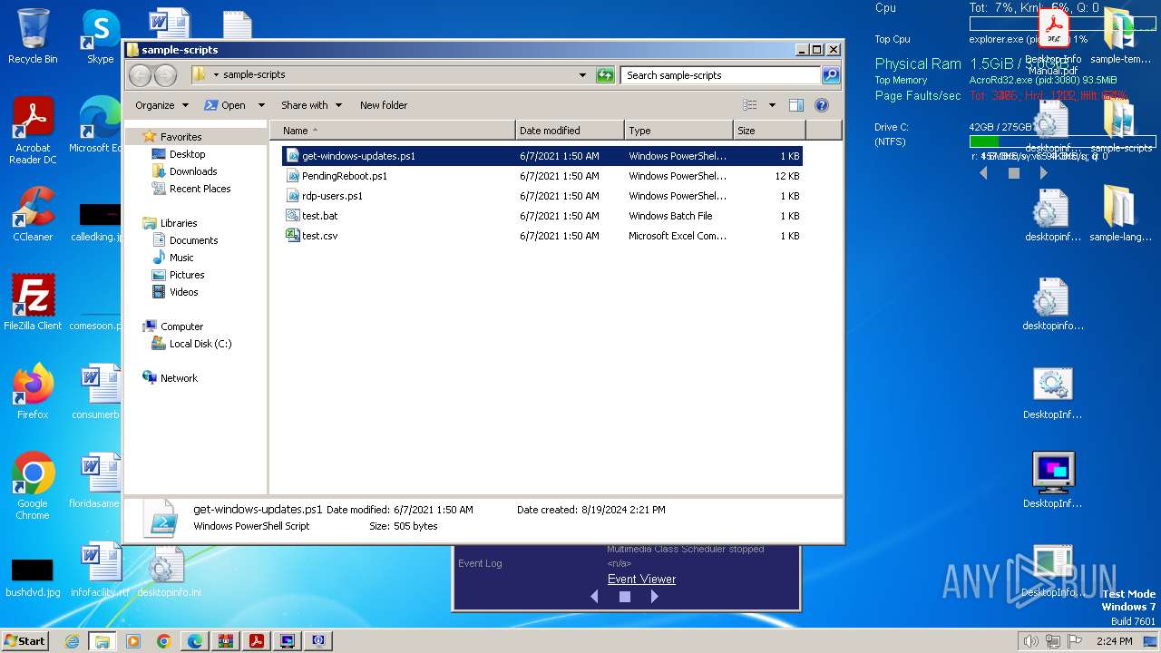Open Downloads under Favorites
Screen dimensions: 1161x653
pos(193,171)
